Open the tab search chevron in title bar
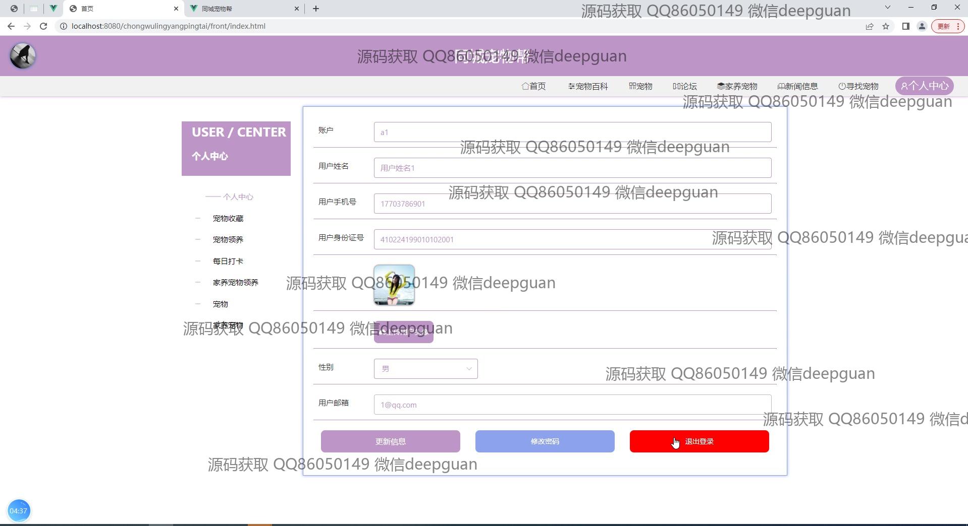The width and height of the screenshot is (968, 526). pyautogui.click(x=887, y=8)
